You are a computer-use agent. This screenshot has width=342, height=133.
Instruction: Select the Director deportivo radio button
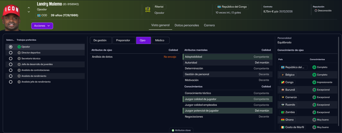pos(11,53)
